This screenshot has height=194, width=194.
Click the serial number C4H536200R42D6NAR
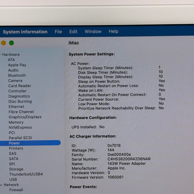pos(129,159)
